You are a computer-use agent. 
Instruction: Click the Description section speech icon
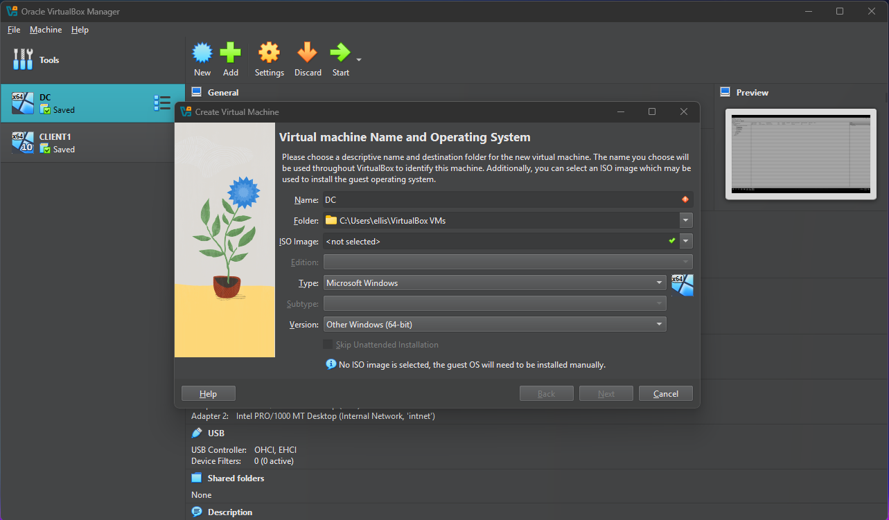coord(197,512)
